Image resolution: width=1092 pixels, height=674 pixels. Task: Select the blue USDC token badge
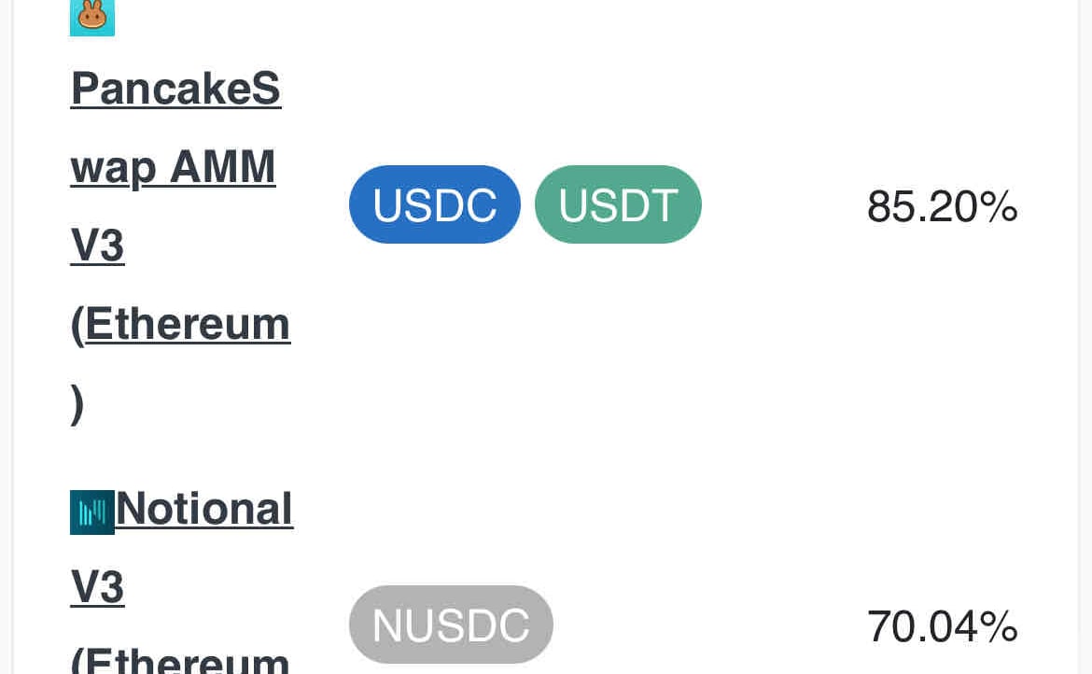tap(434, 204)
